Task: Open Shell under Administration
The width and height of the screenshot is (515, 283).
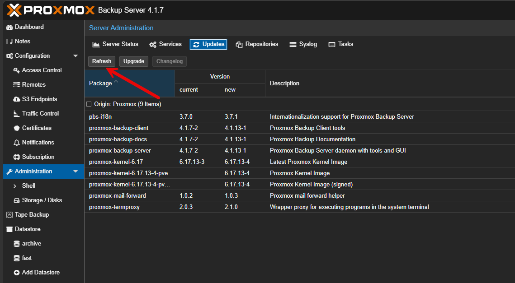Action: click(x=43, y=186)
